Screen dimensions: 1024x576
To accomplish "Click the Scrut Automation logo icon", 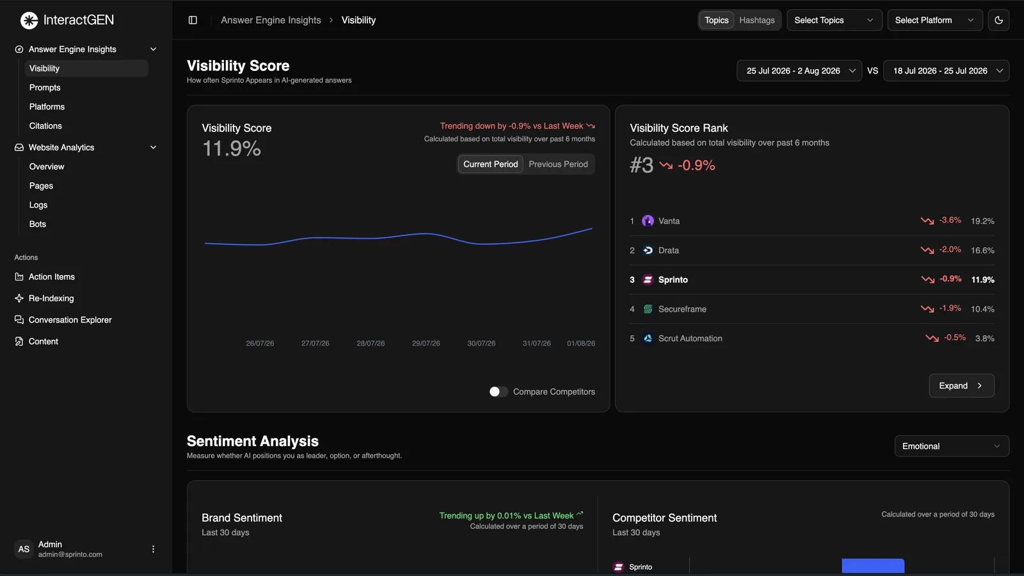I will click(648, 339).
